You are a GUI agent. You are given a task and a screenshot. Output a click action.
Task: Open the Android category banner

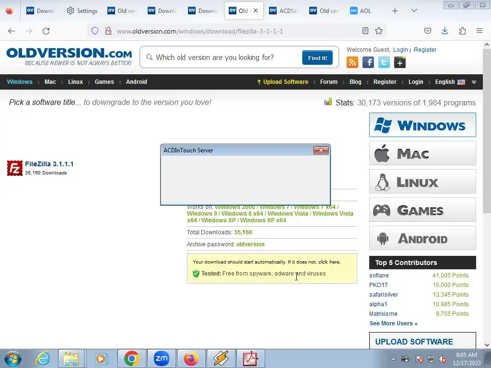pyautogui.click(x=422, y=238)
